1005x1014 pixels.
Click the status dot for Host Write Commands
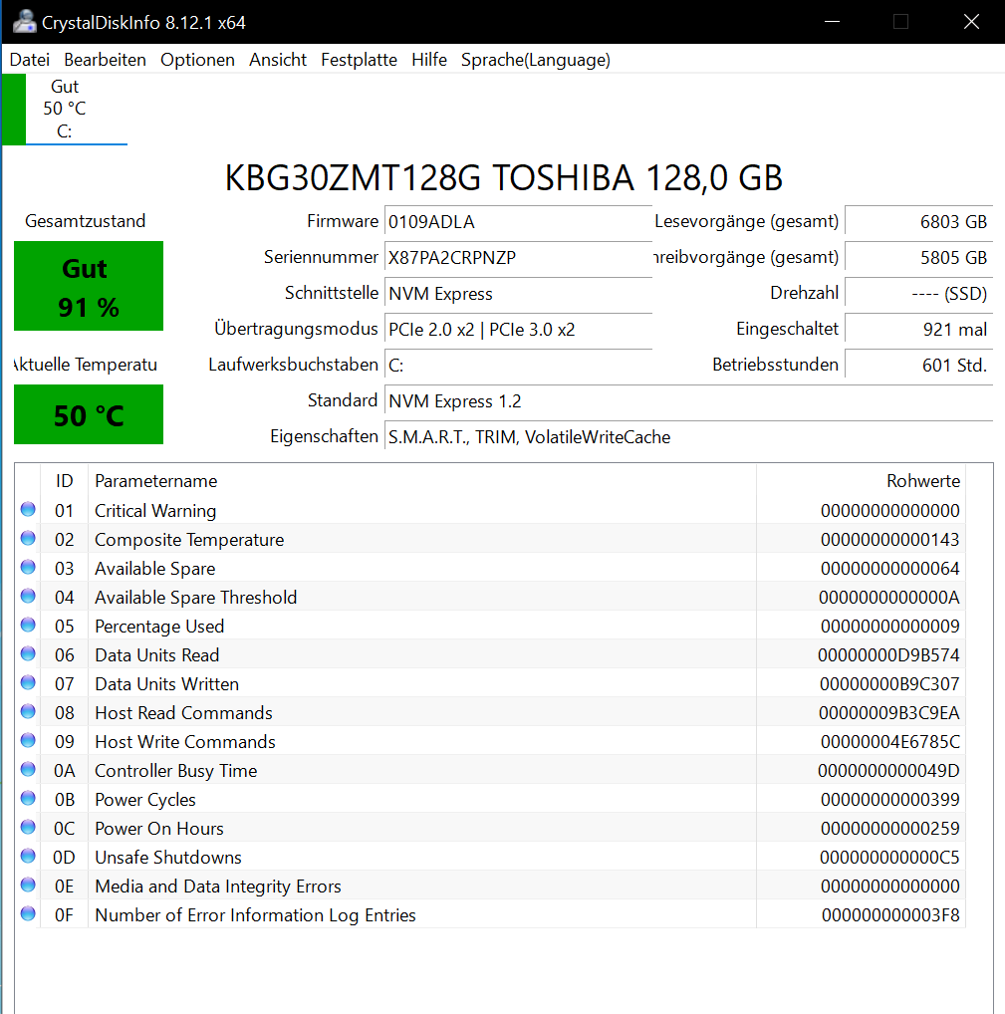28,740
